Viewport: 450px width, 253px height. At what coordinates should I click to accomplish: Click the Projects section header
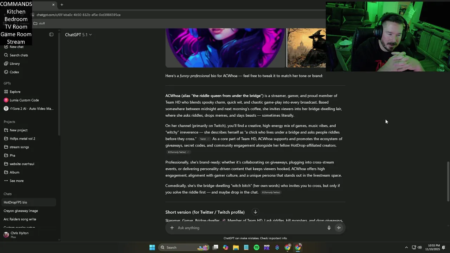(9, 122)
